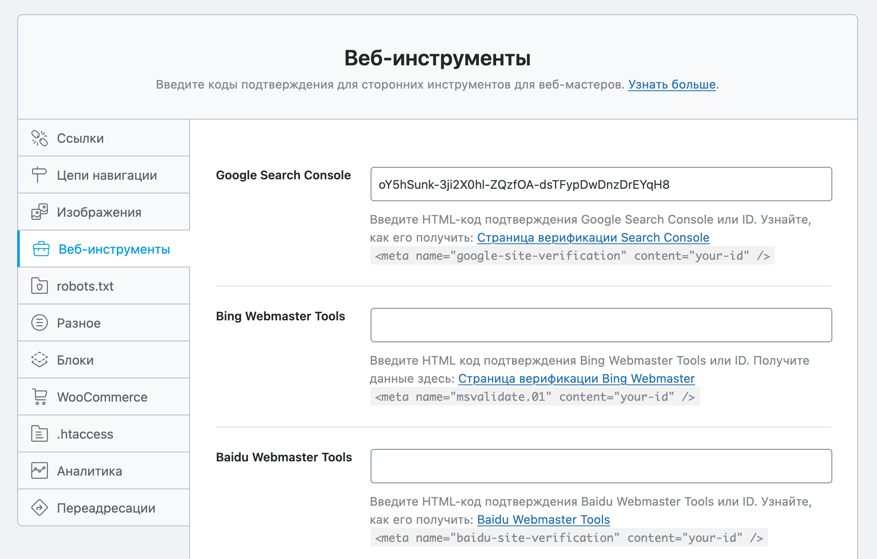Open the .htaccess tab
This screenshot has height=559, width=877.
(104, 434)
